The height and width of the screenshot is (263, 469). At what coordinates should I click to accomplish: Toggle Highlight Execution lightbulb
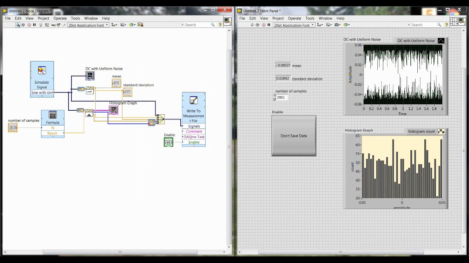point(41,25)
